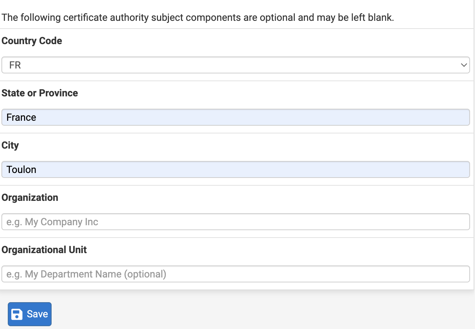
Task: Click the word France in the field
Action: [x=21, y=117]
